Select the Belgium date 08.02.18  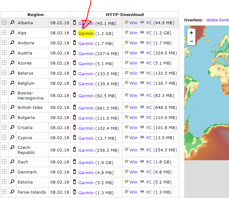coord(60,83)
